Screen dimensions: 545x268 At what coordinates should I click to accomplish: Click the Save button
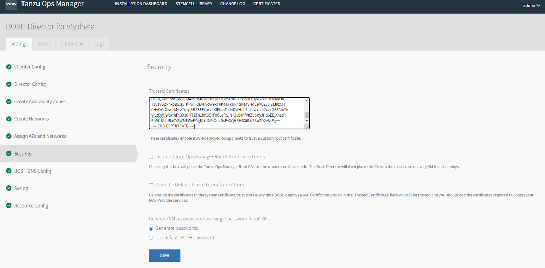coord(165,255)
